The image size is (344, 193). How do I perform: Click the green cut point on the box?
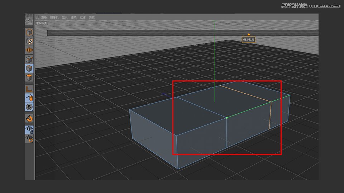(x=227, y=118)
